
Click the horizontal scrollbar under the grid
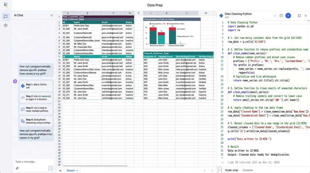click(x=95, y=165)
